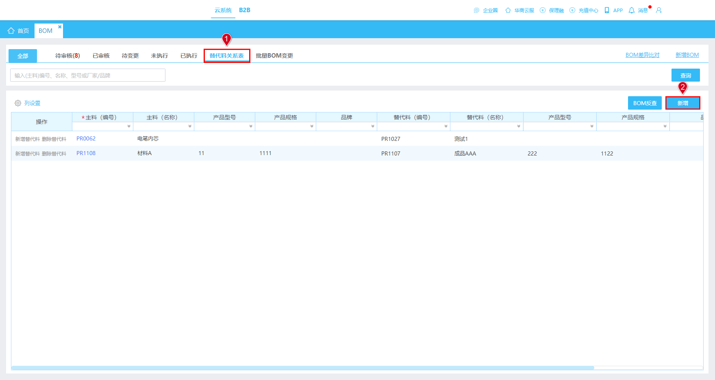Image resolution: width=715 pixels, height=380 pixels.
Task: Click the 首页 home icon
Action: tap(11, 30)
